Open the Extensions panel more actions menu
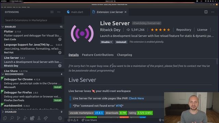 pyautogui.click(x=59, y=12)
